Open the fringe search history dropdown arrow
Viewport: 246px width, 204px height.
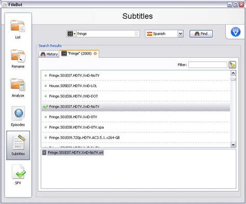click(x=136, y=34)
